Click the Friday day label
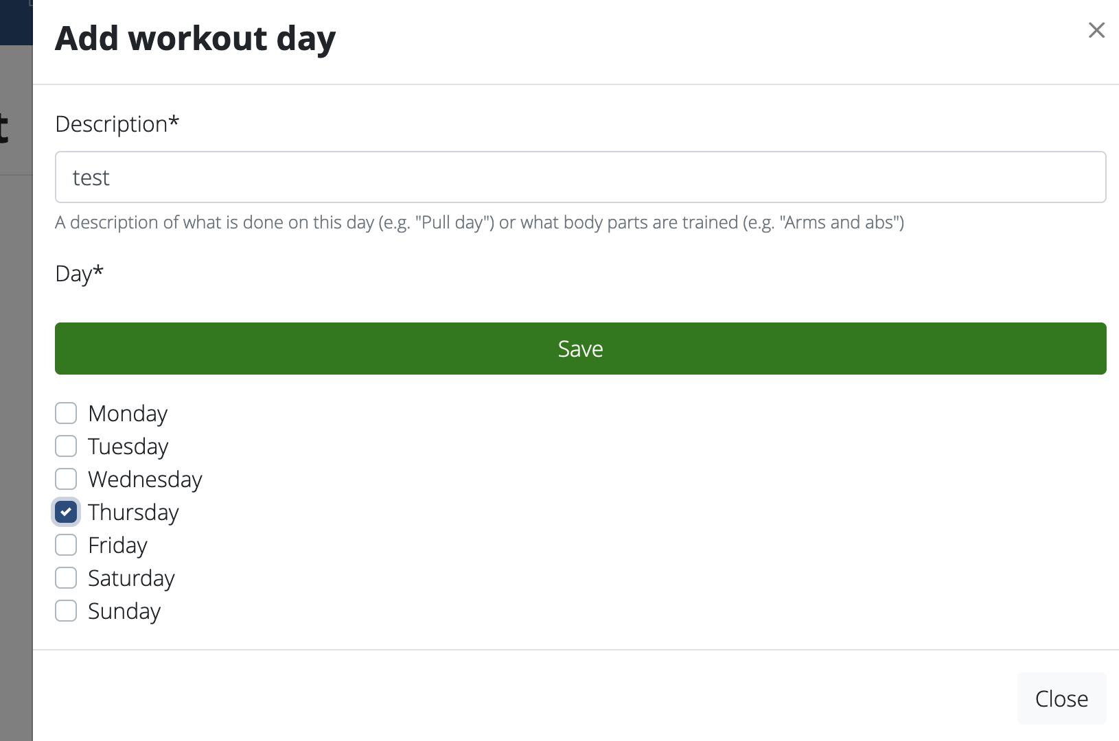The width and height of the screenshot is (1119, 741). (117, 545)
